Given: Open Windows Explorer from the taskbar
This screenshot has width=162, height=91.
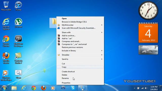Looking at the screenshot, I should pyautogui.click(x=14, y=88).
